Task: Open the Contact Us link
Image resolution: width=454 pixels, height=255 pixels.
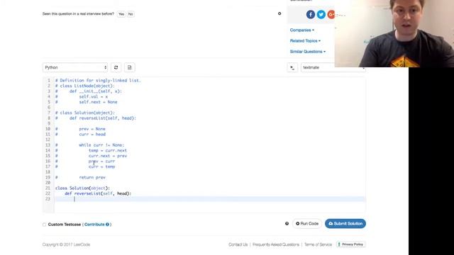Action: click(238, 244)
